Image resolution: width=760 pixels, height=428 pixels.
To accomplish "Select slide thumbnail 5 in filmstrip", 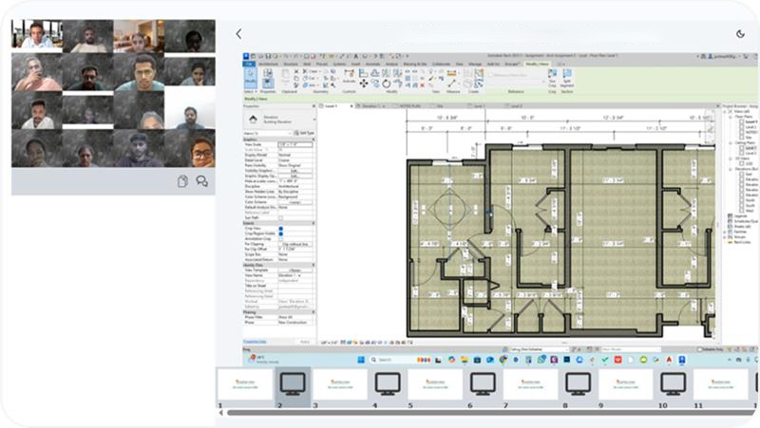I will tap(435, 384).
